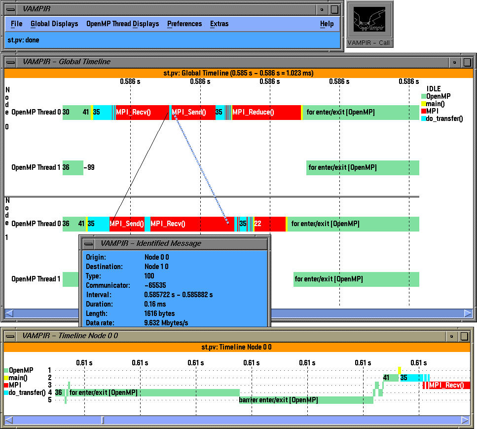The image size is (477, 429).
Task: Select the green 41 bar in Timeline Node 0 0
Action: click(x=391, y=378)
